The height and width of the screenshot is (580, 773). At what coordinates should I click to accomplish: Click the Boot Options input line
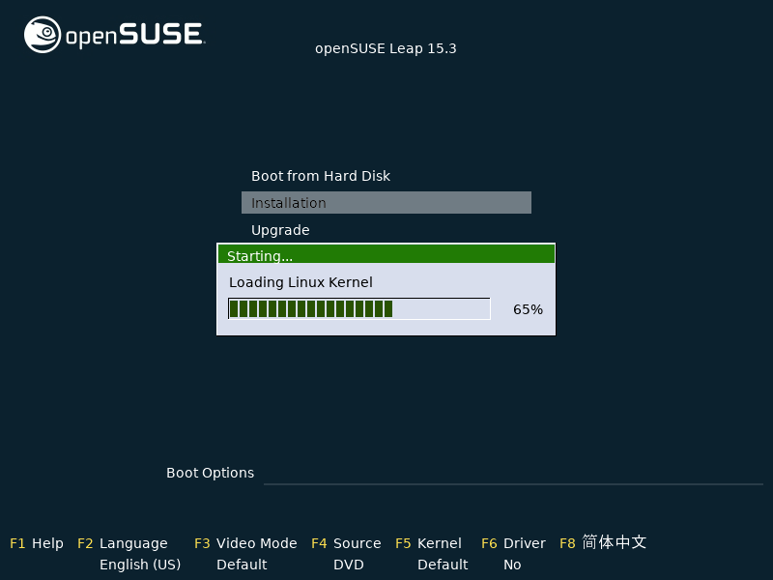tap(513, 474)
